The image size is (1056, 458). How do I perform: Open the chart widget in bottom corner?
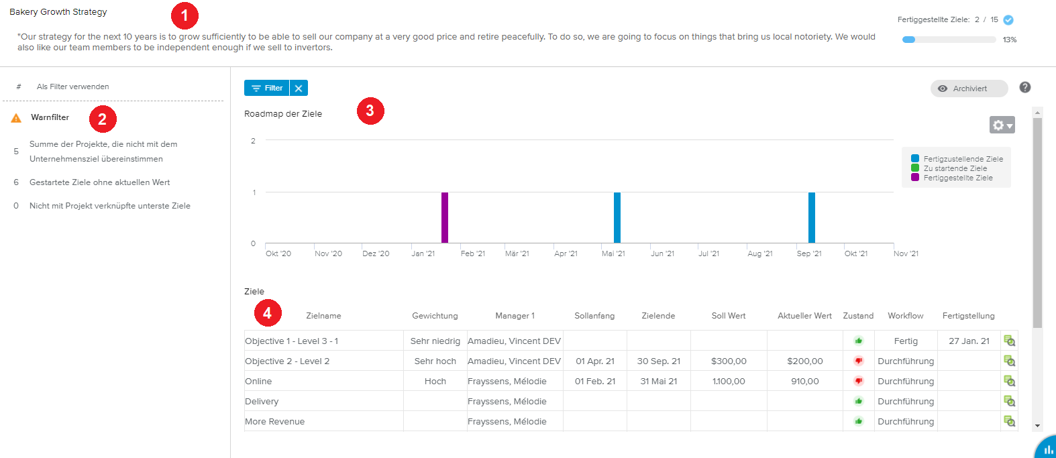[1047, 449]
